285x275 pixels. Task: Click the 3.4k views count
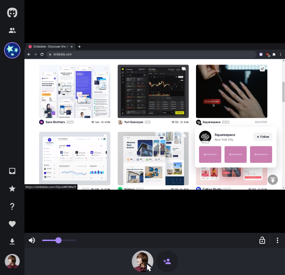tap(186, 122)
